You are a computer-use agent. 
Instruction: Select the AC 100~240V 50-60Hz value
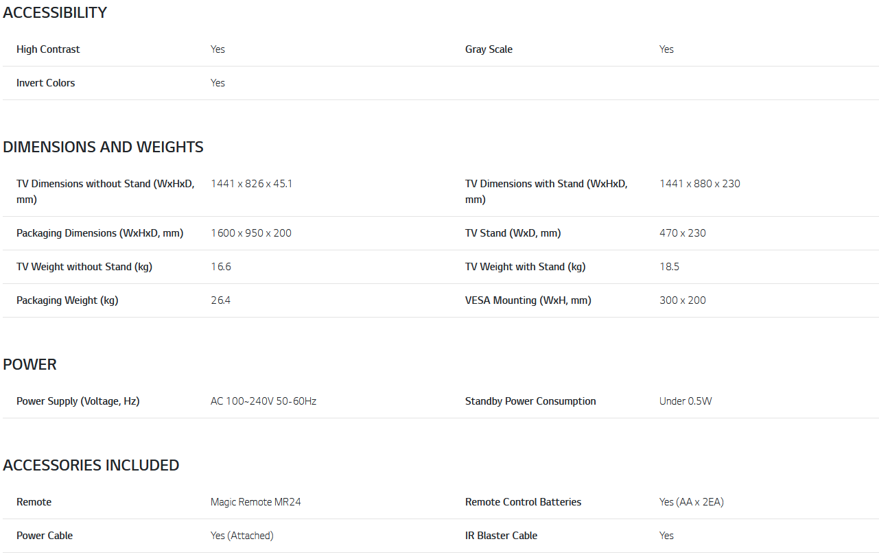click(263, 401)
